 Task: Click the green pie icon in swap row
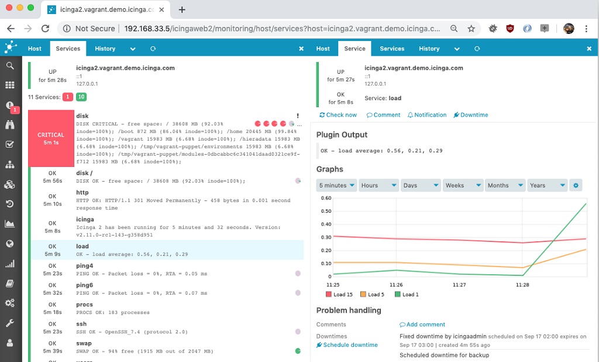click(x=298, y=351)
